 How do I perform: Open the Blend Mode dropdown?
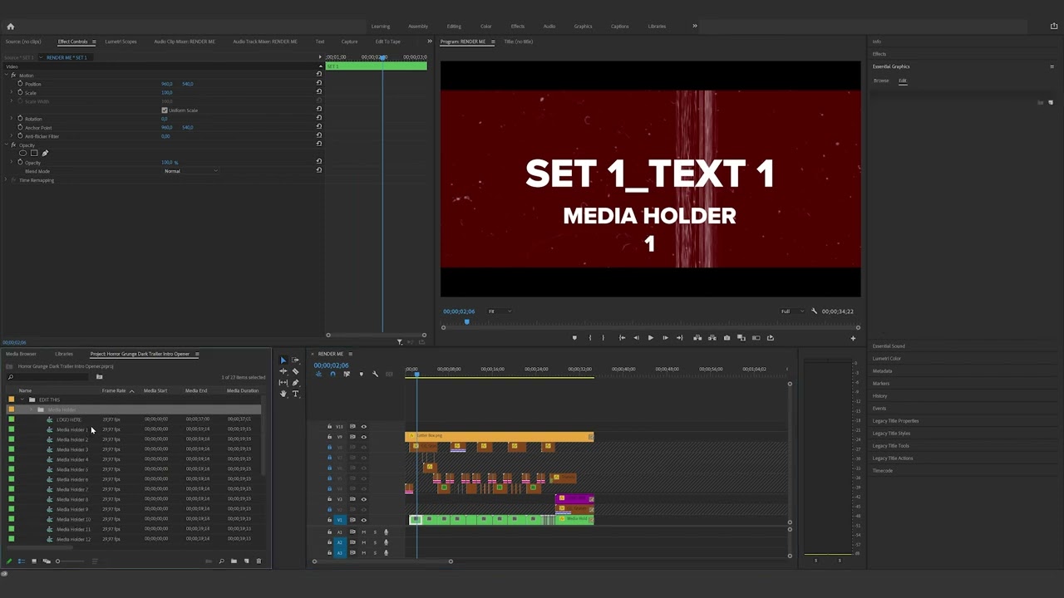(x=191, y=171)
